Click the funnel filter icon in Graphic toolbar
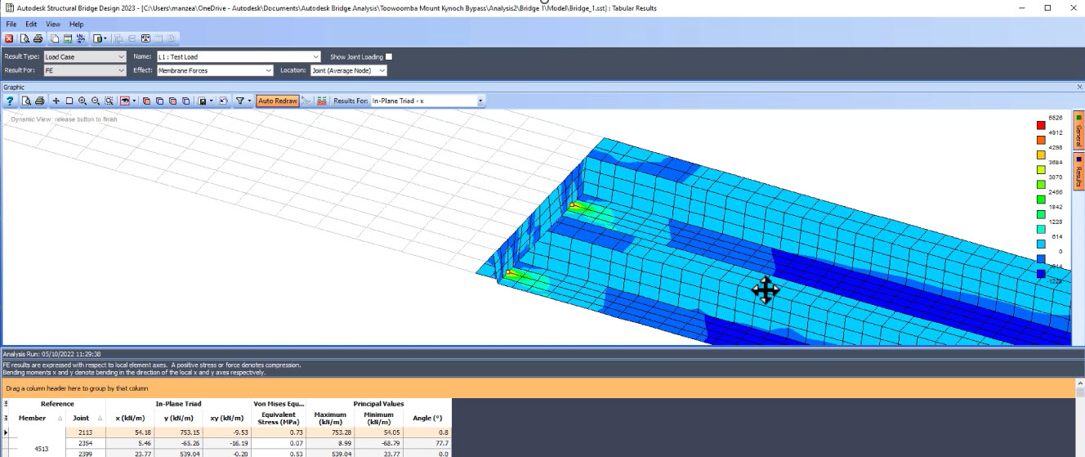Viewport: 1085px width, 457px height. pos(240,101)
